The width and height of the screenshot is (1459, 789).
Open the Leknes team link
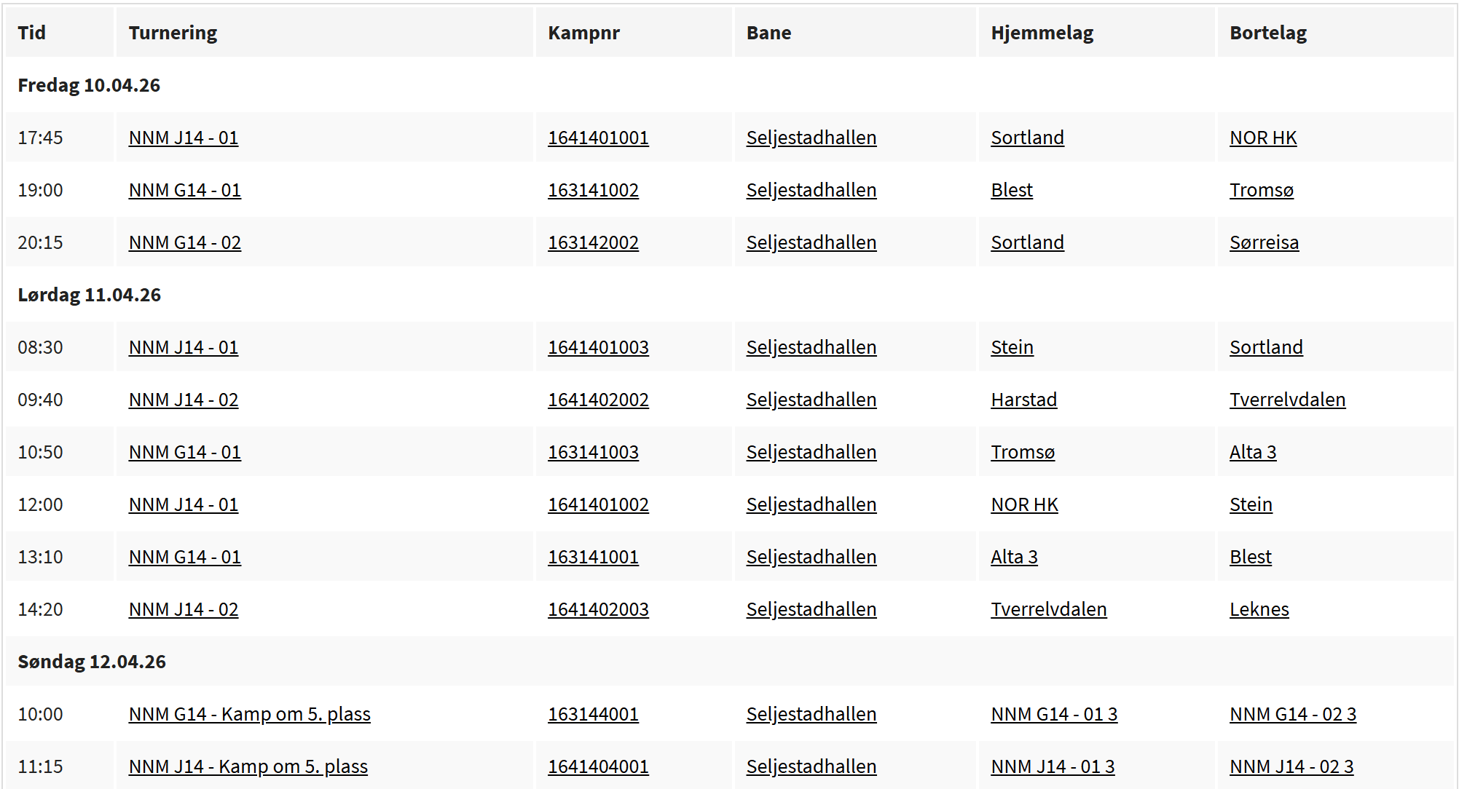(1259, 609)
